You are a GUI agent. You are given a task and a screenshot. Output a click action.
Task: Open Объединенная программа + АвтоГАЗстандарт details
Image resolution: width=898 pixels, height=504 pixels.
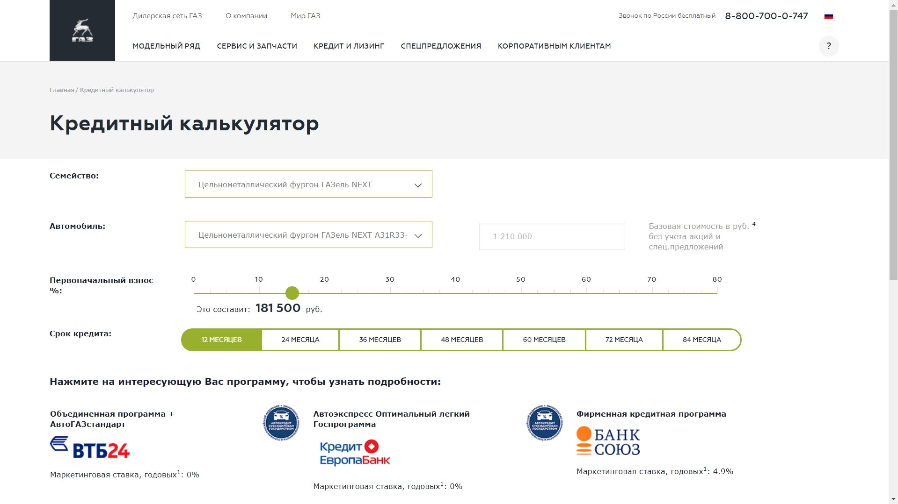112,419
